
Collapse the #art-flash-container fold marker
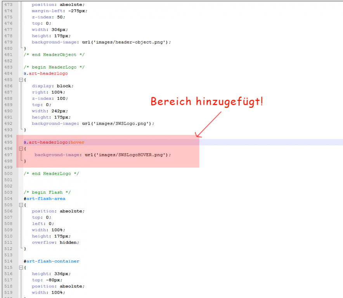click(x=21, y=267)
